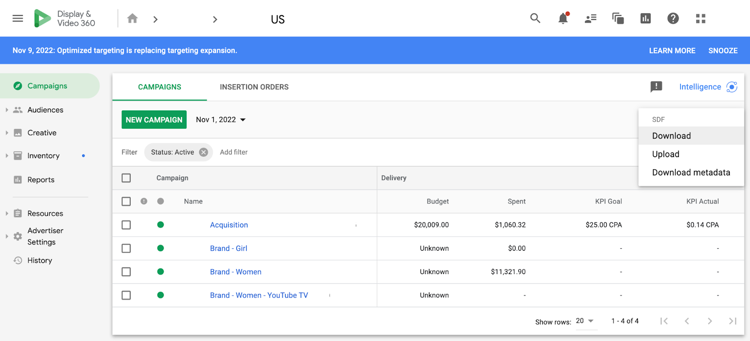
Task: Select the Brand - Women campaign checkbox
Action: tap(126, 272)
